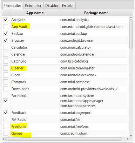Select the Downloads app name
135x143 pixels.
tap(20, 89)
